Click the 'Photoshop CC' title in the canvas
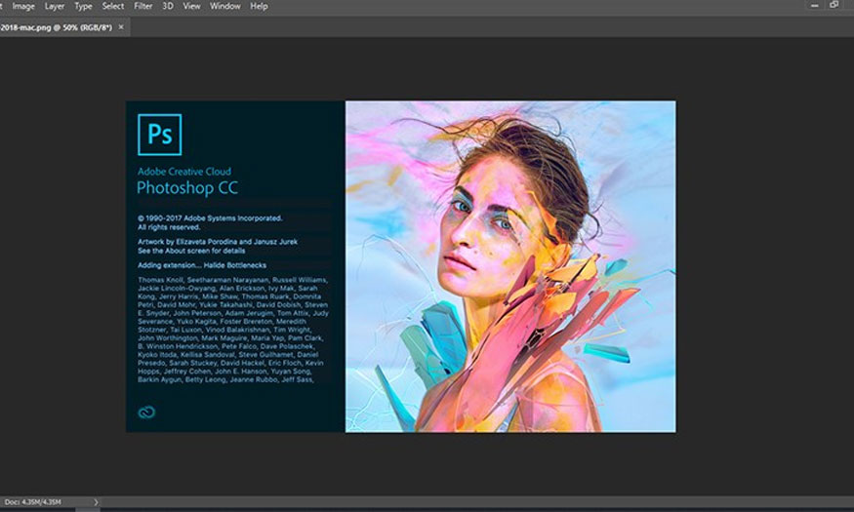Viewport: 854px width, 512px height. pos(187,187)
